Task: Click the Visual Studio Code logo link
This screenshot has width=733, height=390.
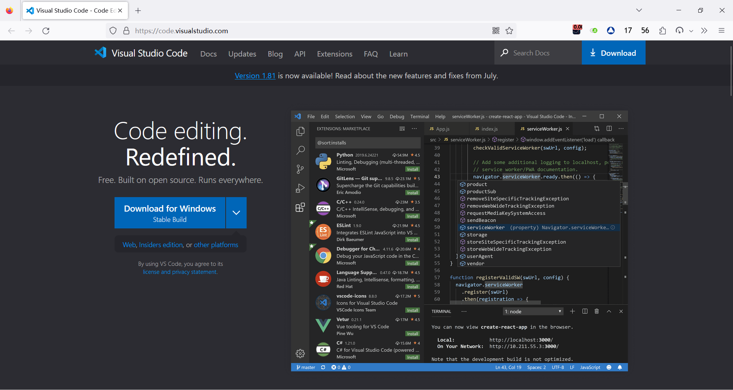Action: [x=141, y=53]
